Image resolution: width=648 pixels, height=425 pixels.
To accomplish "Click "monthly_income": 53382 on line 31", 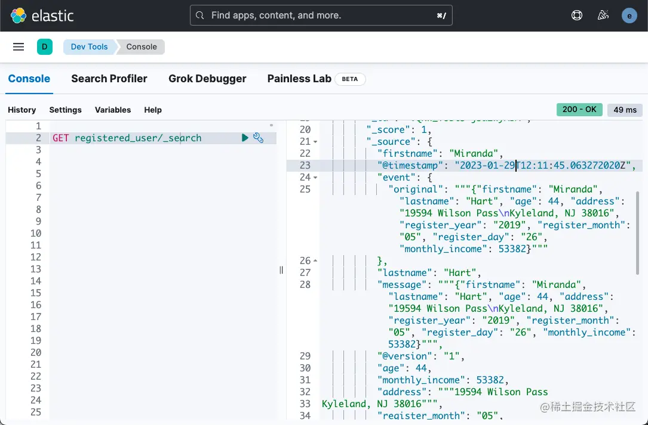I will click(x=443, y=380).
